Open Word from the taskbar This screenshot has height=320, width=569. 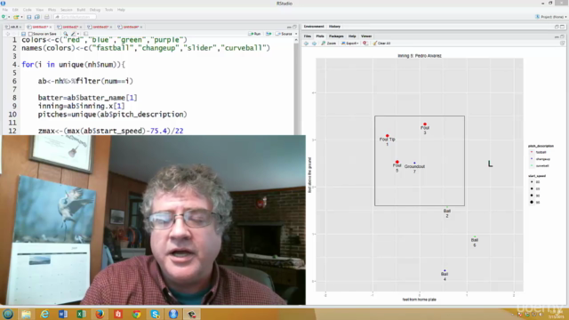point(63,314)
